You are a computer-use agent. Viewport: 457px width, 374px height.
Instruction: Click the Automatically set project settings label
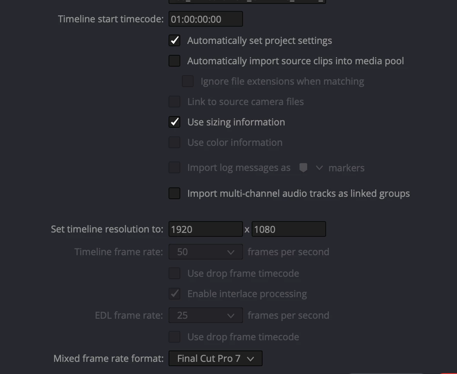click(259, 41)
